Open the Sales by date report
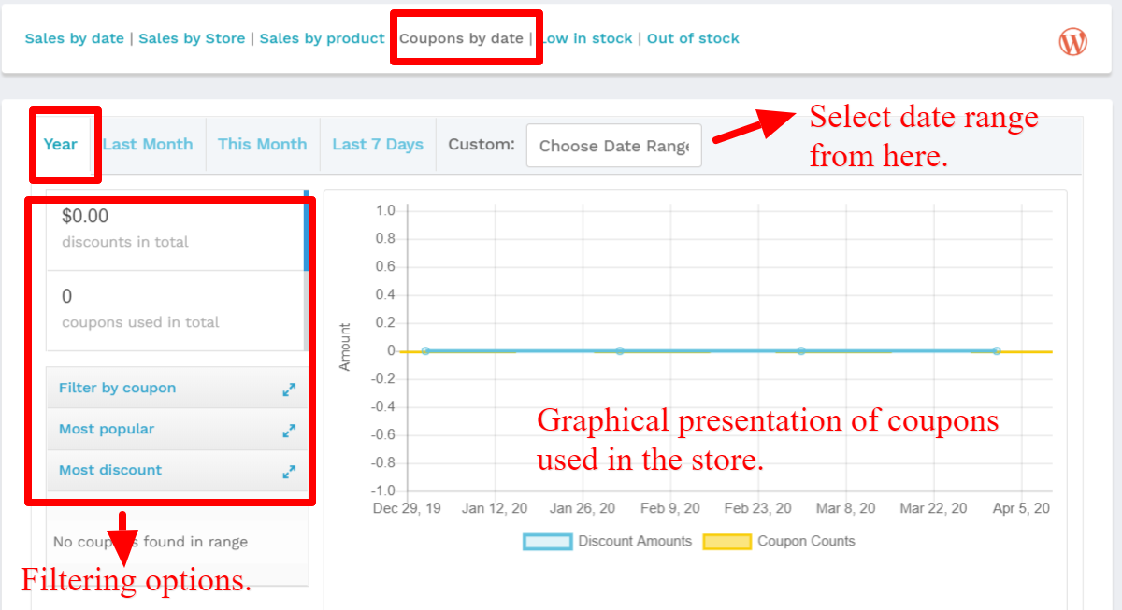The width and height of the screenshot is (1122, 610). coord(75,38)
